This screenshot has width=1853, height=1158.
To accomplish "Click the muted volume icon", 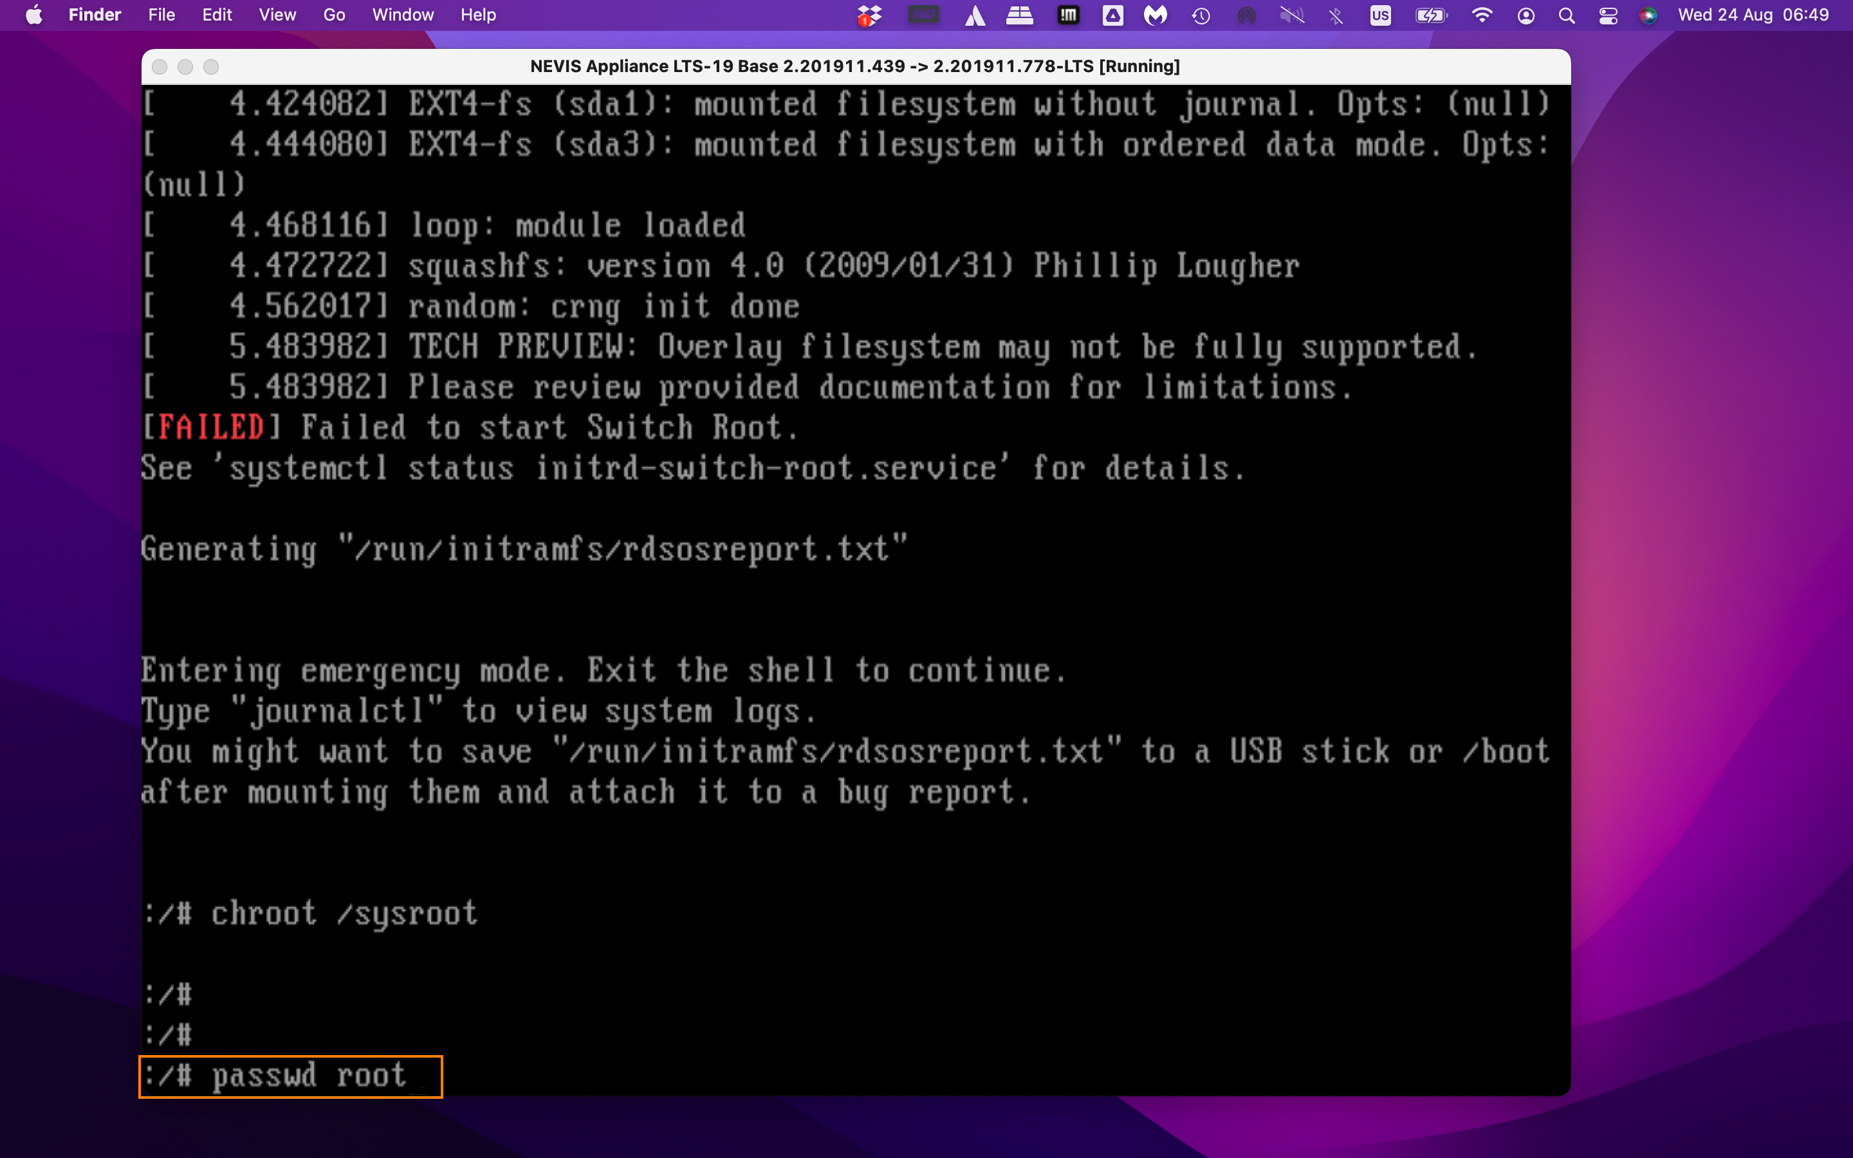I will click(1292, 15).
